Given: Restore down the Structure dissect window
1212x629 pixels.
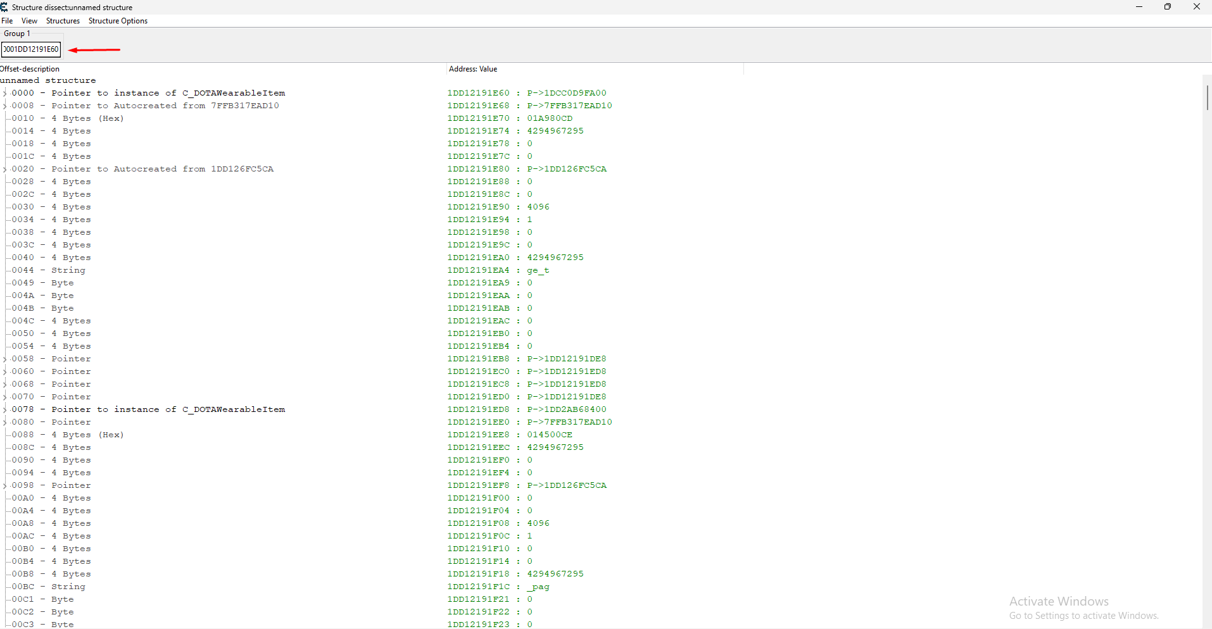Looking at the screenshot, I should (x=1167, y=7).
